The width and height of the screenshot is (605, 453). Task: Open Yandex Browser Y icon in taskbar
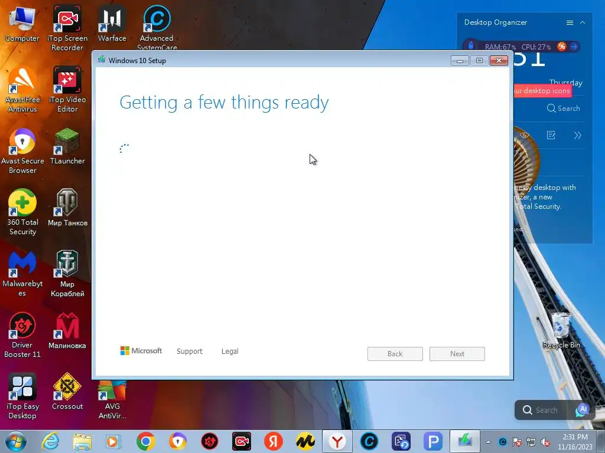click(337, 441)
